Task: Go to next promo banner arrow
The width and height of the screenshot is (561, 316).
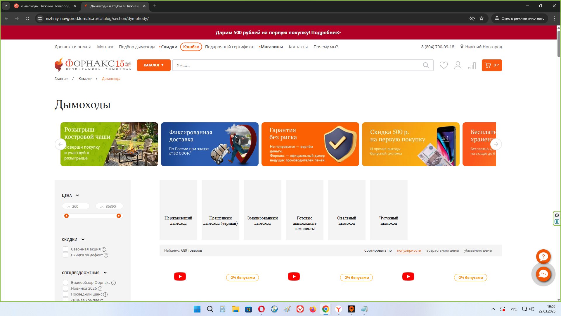Action: click(496, 144)
